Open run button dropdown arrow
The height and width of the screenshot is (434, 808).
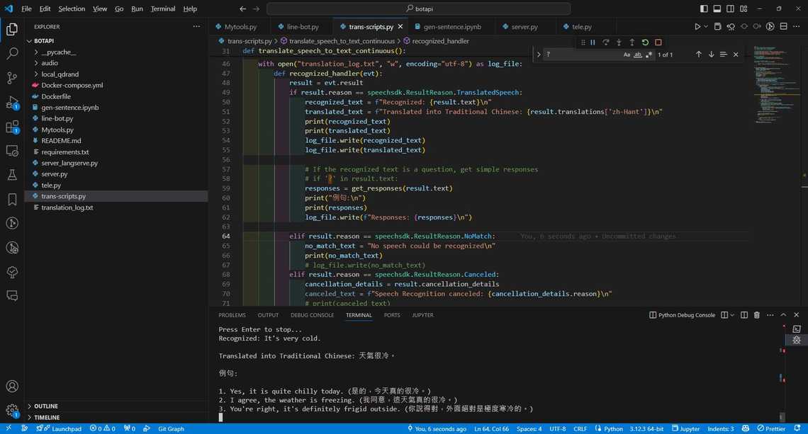(x=706, y=27)
